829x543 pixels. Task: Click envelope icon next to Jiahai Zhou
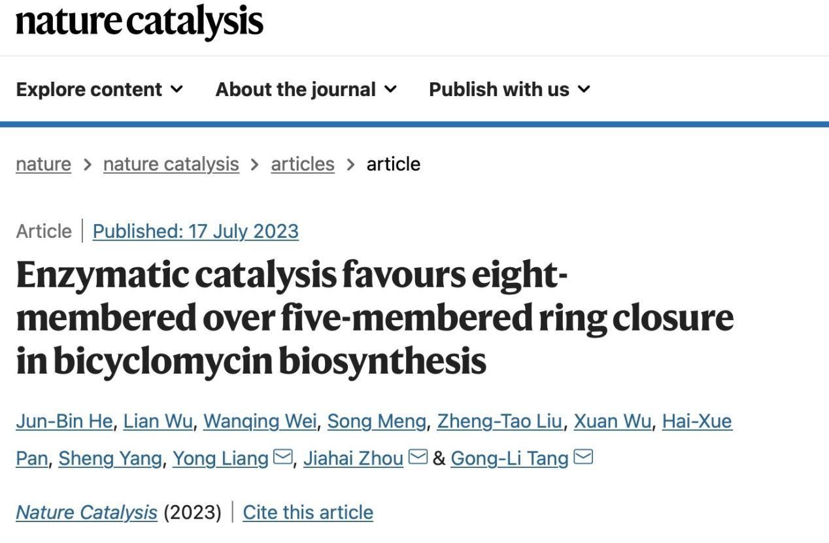pos(418,458)
